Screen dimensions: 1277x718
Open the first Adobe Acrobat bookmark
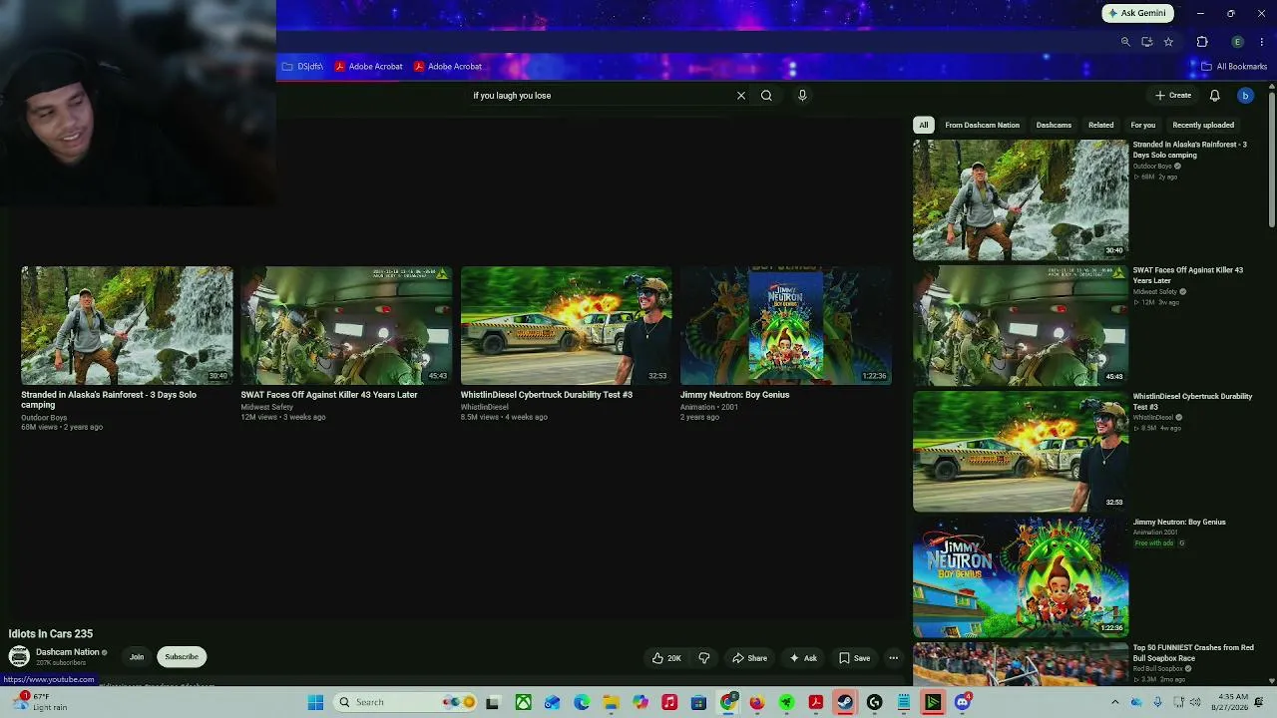pyautogui.click(x=369, y=67)
